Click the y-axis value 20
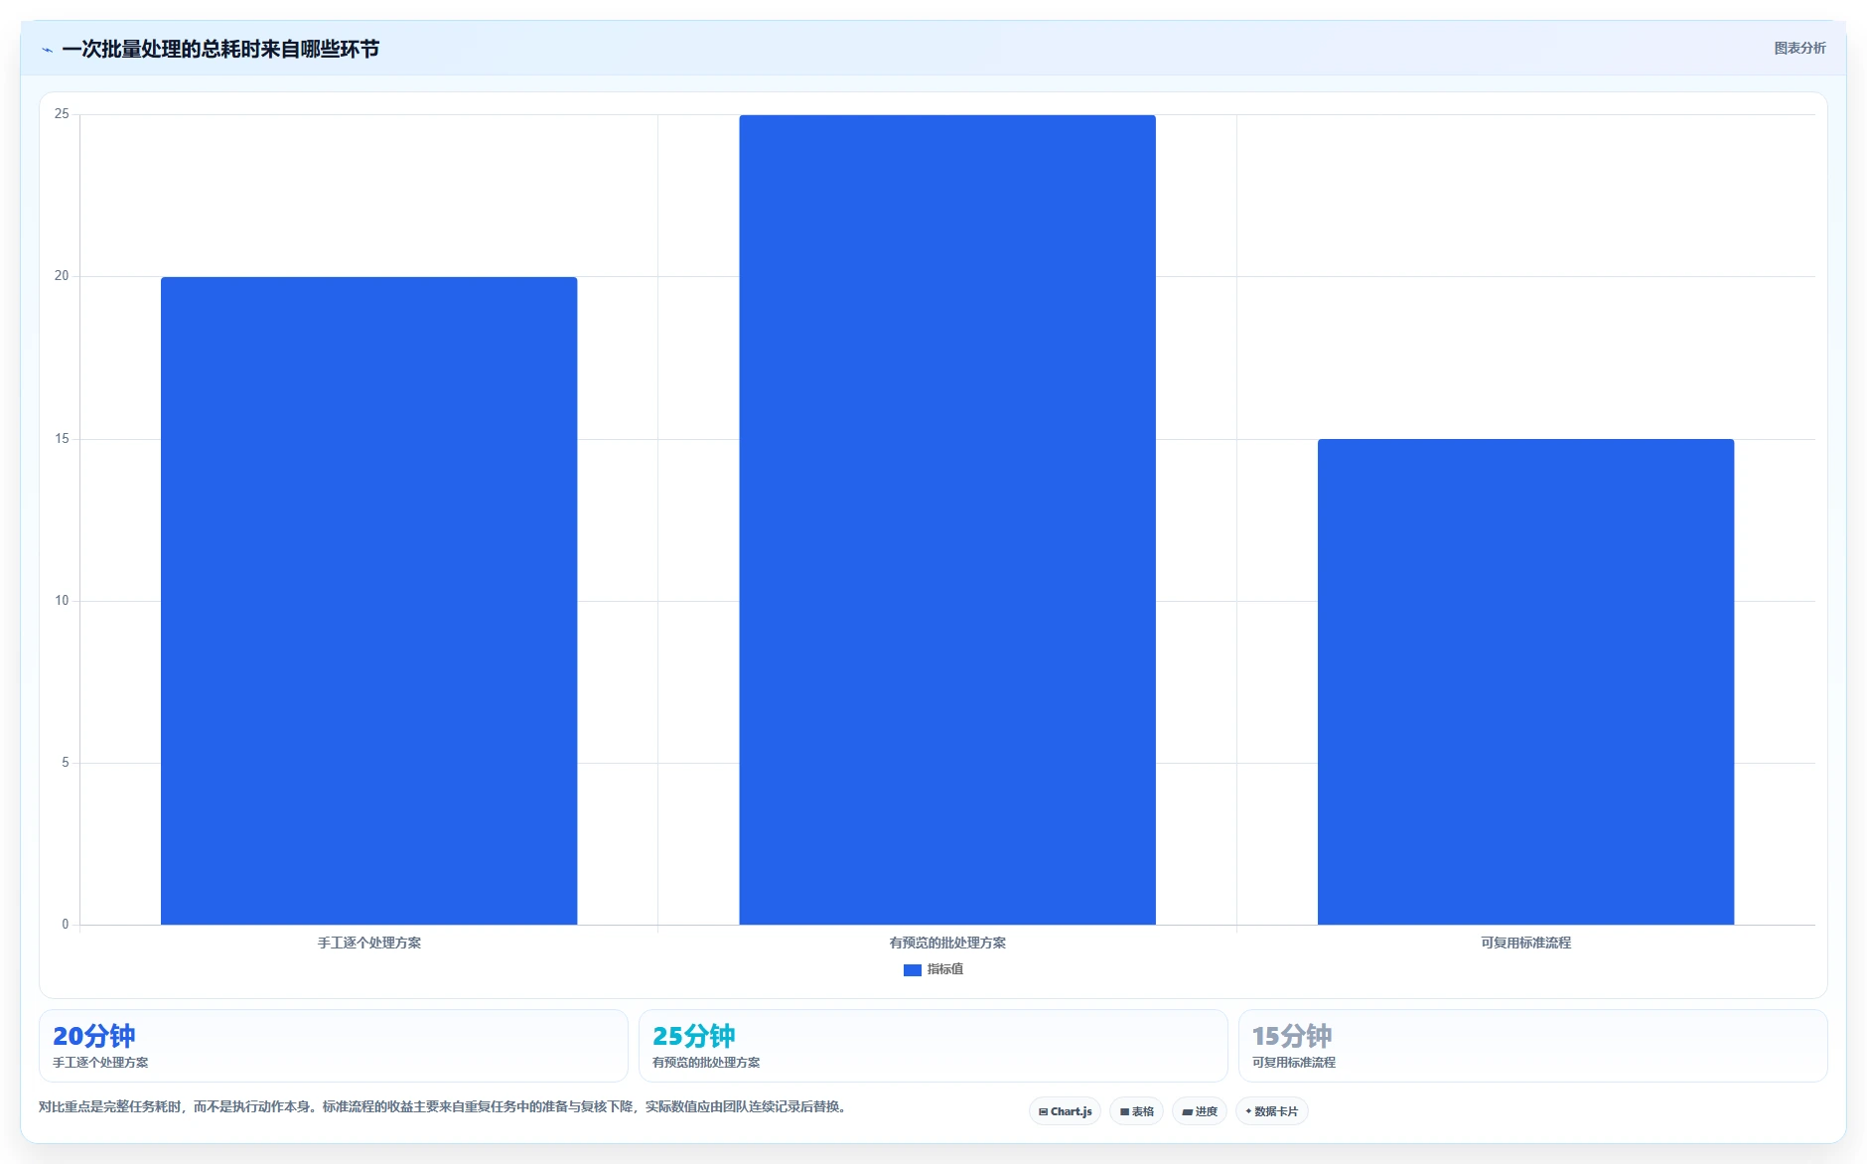Screen dimensions: 1867x1164 coord(62,276)
